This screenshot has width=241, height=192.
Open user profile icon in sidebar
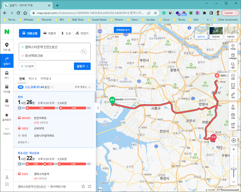[7, 177]
